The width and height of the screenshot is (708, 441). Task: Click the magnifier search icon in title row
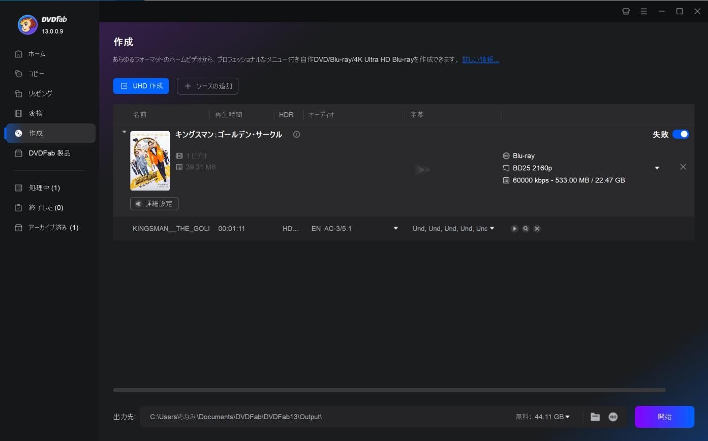tap(526, 229)
